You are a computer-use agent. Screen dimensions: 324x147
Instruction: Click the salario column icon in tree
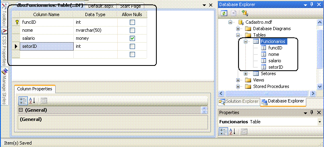click(x=264, y=61)
